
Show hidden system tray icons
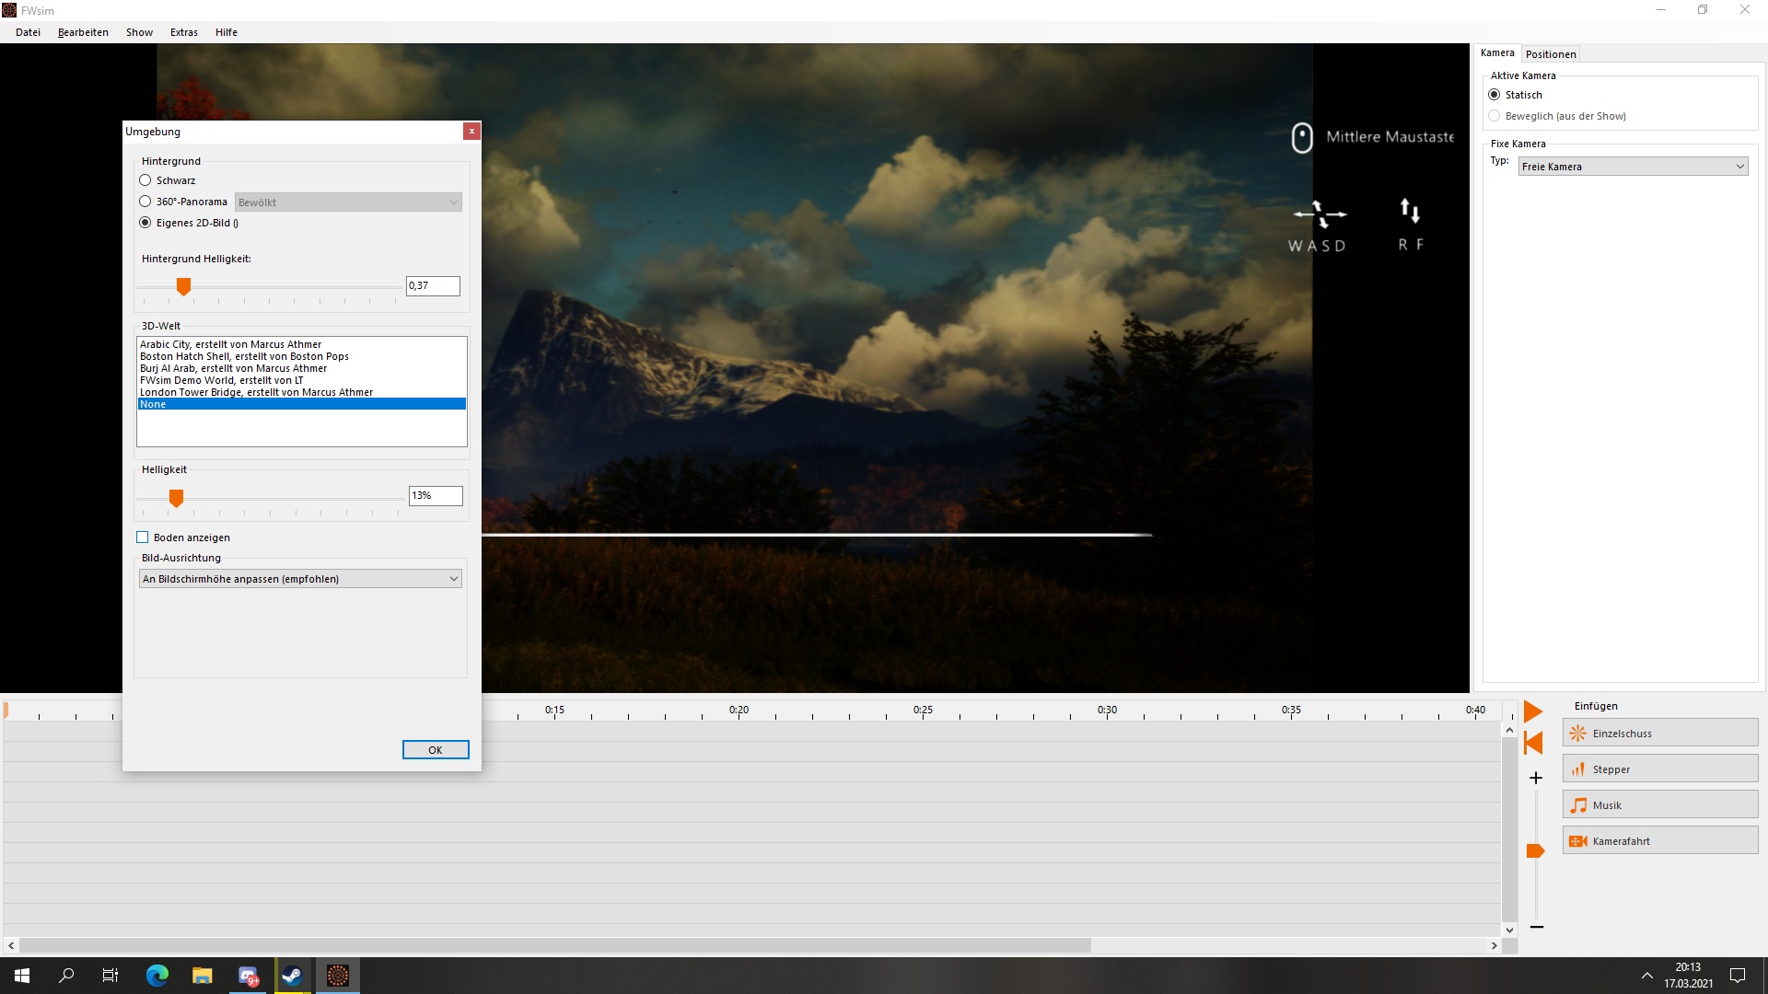(1647, 976)
